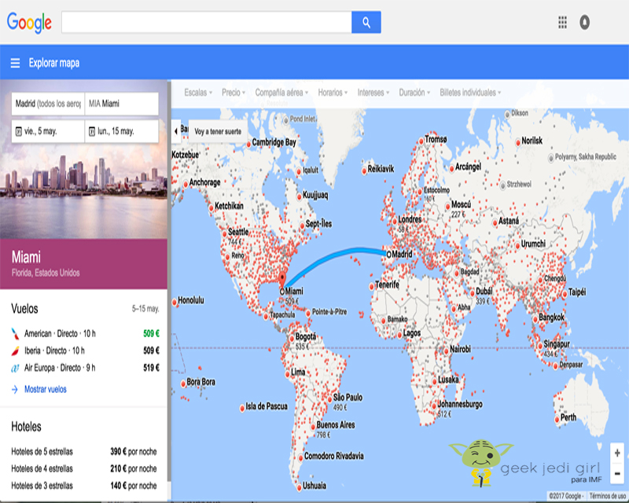Click the Bangkok map label

click(x=551, y=318)
